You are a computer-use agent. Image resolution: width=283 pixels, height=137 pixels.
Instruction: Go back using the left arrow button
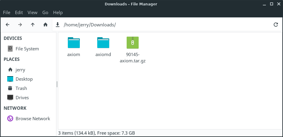[8, 25]
